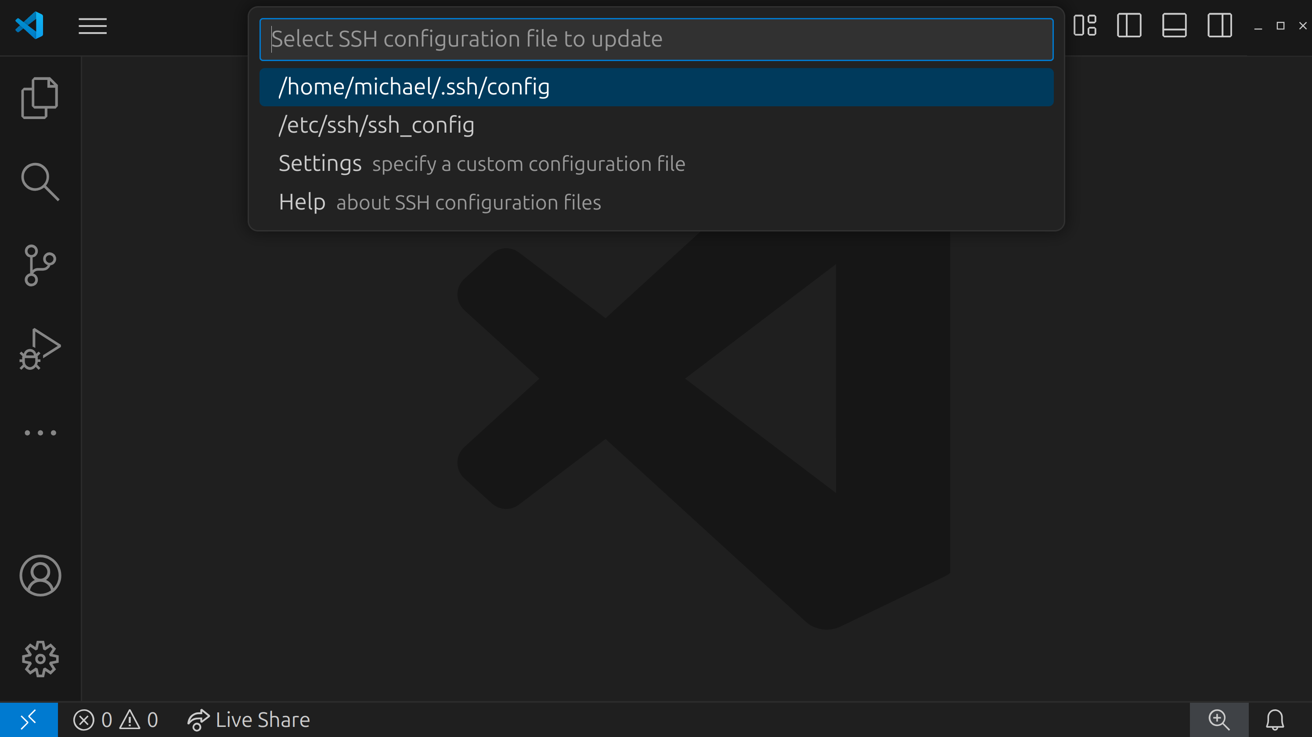Image resolution: width=1312 pixels, height=737 pixels.
Task: Open the Accounts menu
Action: point(40,575)
